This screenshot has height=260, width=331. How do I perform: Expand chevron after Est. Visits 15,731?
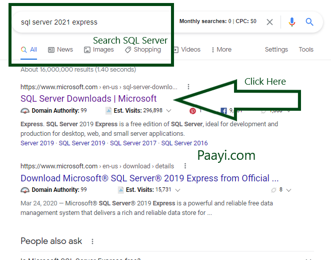coord(178,190)
